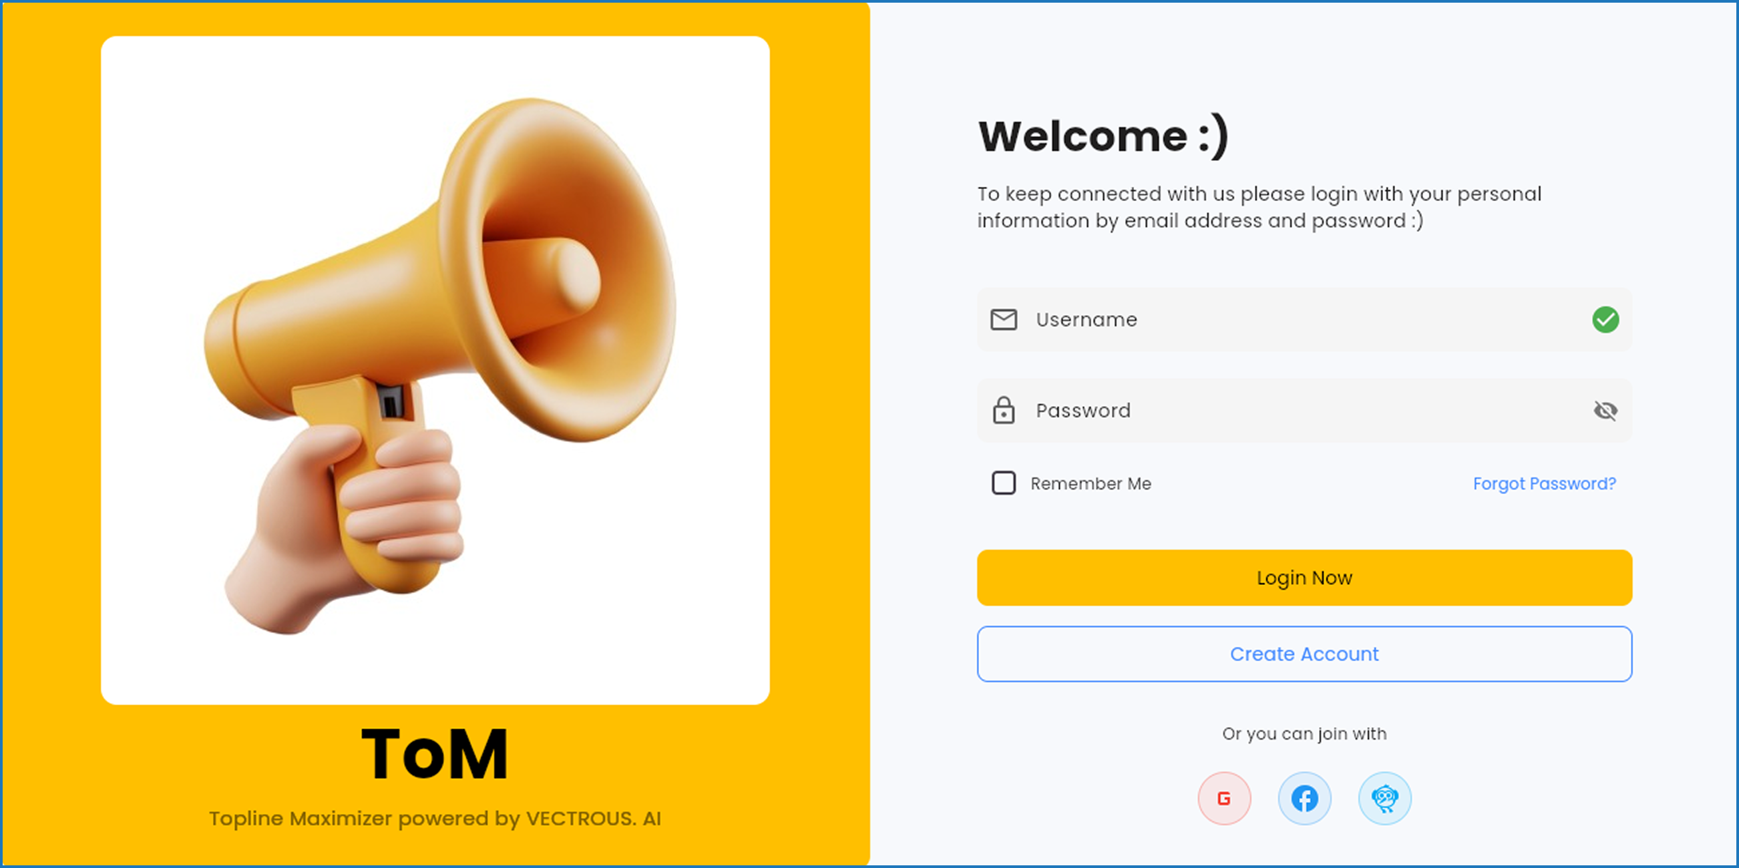Join using the Facebook icon
The height and width of the screenshot is (868, 1739).
pos(1304,798)
